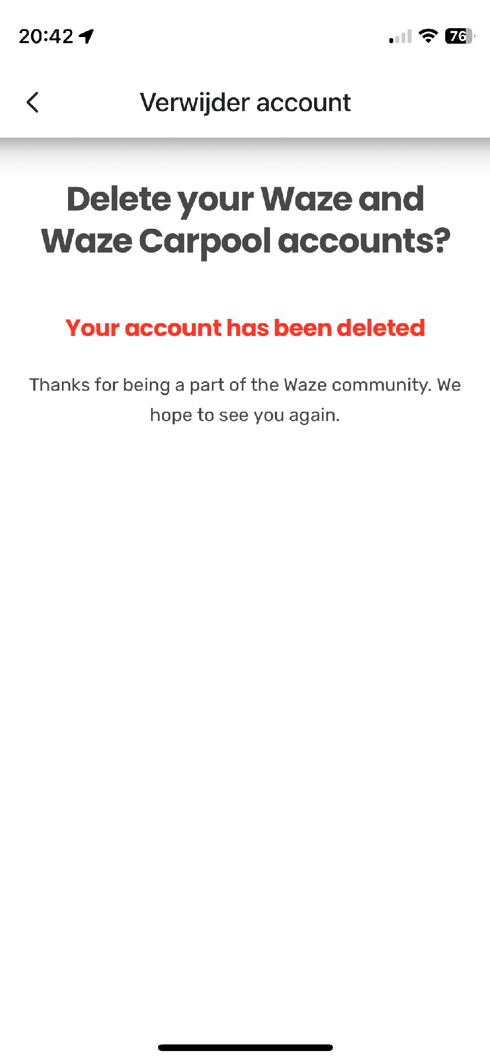Tap the Wi-Fi status icon
Viewport: 490px width, 1061px height.
click(x=428, y=36)
